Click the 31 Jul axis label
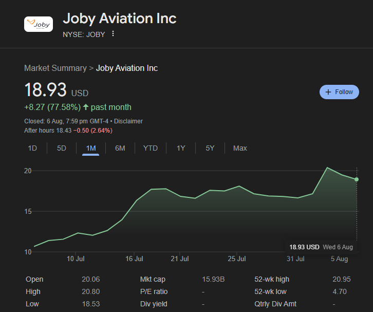Viewport: 373px width, 312px height. 295,259
